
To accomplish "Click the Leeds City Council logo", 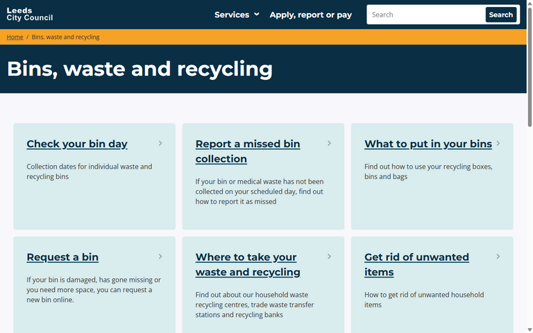I will coord(30,15).
